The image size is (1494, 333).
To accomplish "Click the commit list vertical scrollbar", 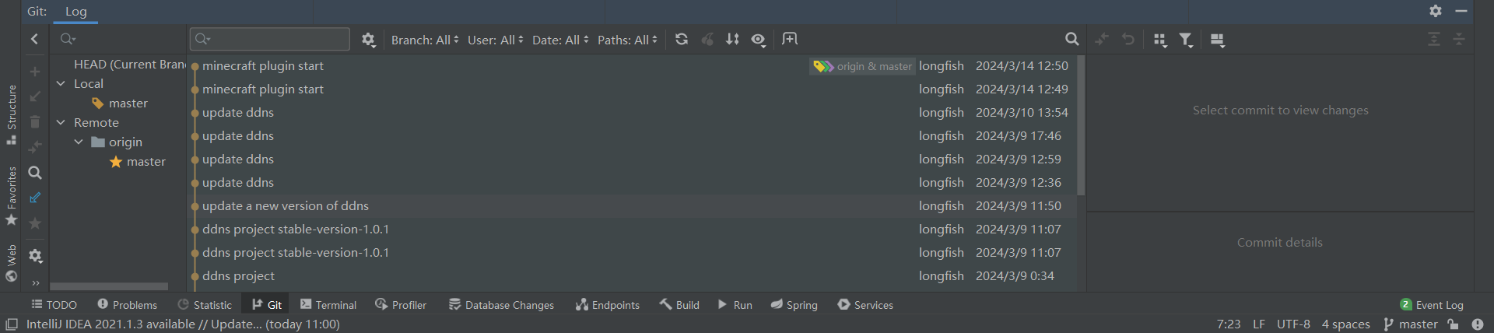I will [x=1080, y=124].
